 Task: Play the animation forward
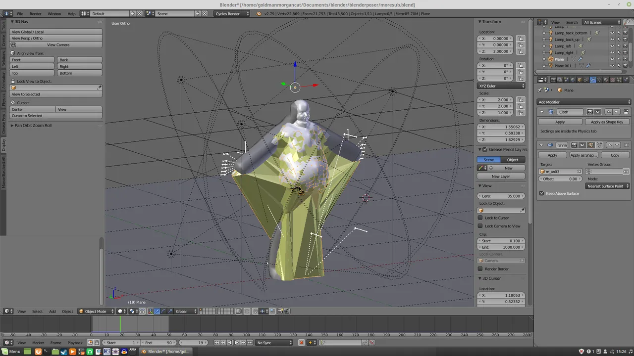(236, 343)
